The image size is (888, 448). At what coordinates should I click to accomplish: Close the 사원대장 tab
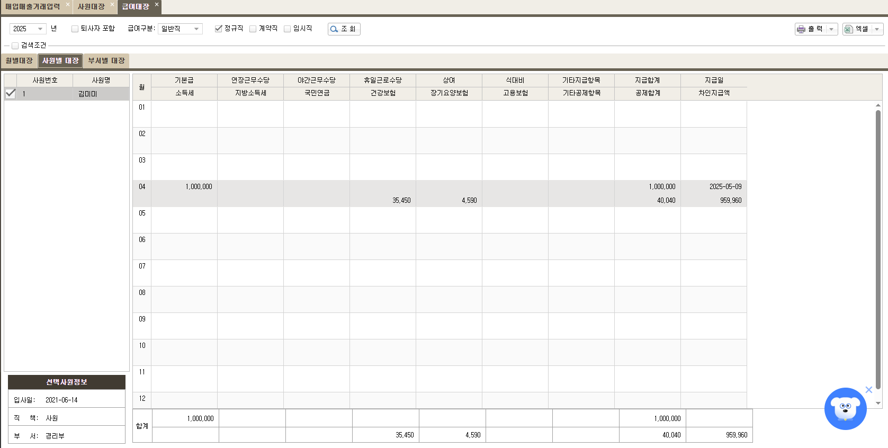[112, 5]
